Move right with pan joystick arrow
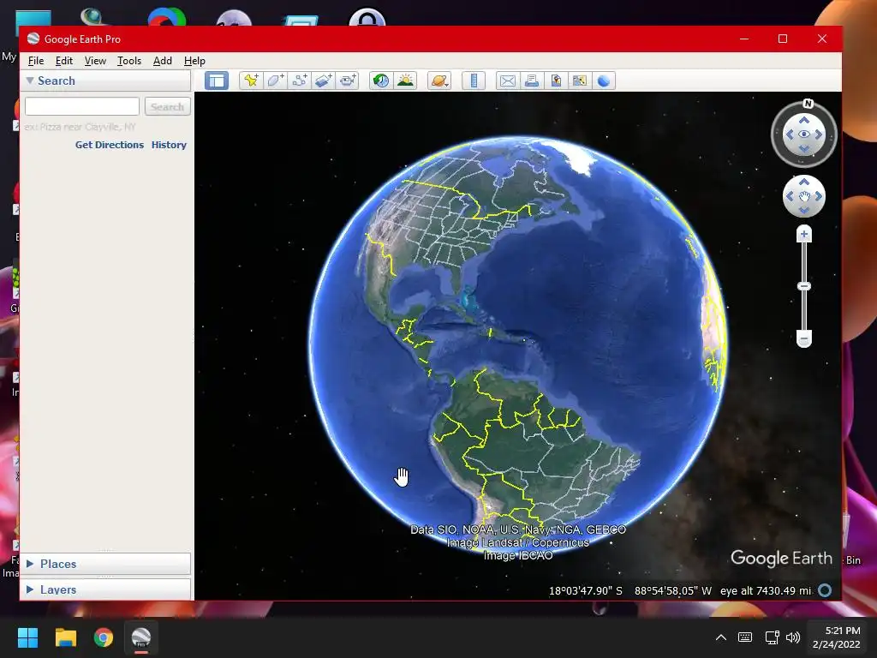 pos(818,196)
